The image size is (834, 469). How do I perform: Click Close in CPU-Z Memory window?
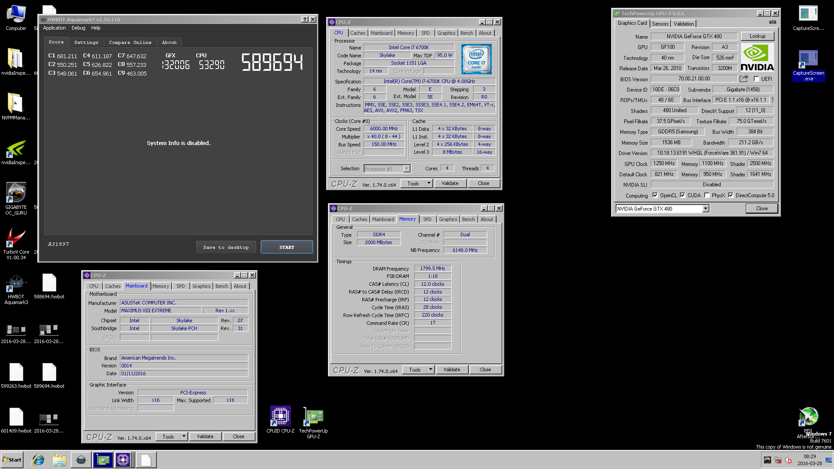pyautogui.click(x=485, y=370)
